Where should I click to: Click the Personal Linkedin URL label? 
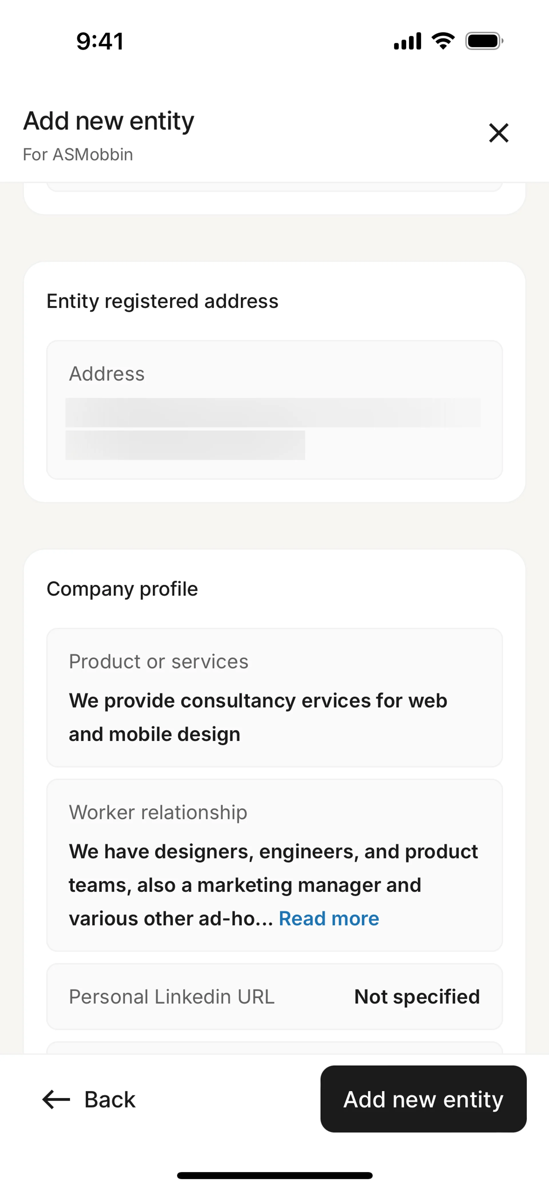tap(172, 997)
